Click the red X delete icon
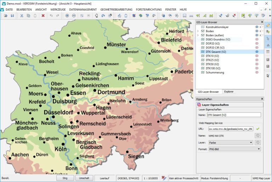272x182 pixels. pos(43,16)
